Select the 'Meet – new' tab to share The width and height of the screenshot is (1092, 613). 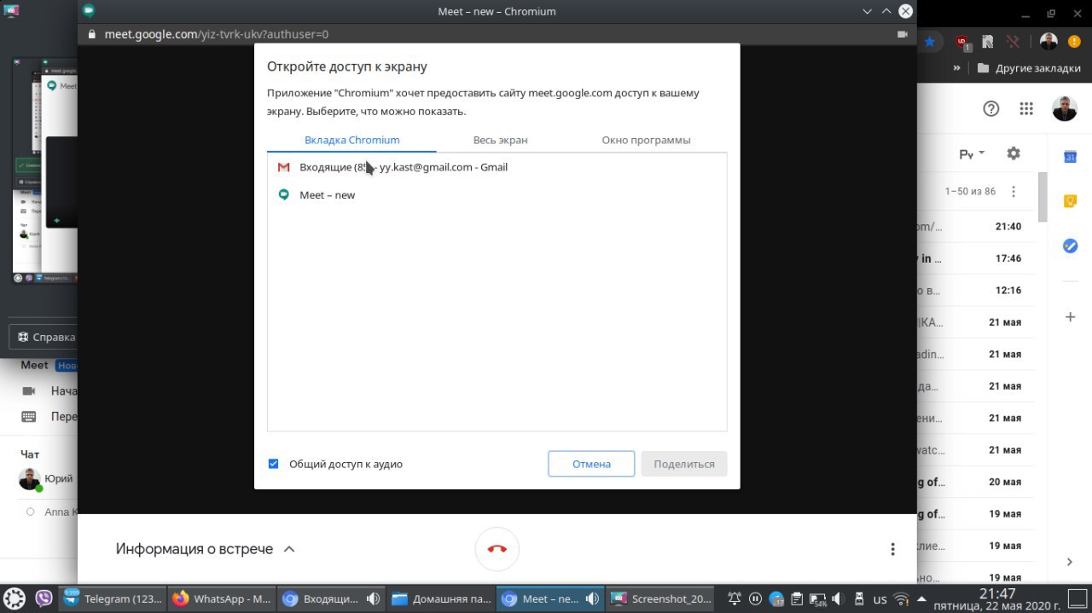pyautogui.click(x=497, y=194)
